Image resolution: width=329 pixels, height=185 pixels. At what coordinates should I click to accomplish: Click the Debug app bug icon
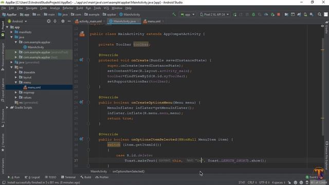click(x=253, y=14)
